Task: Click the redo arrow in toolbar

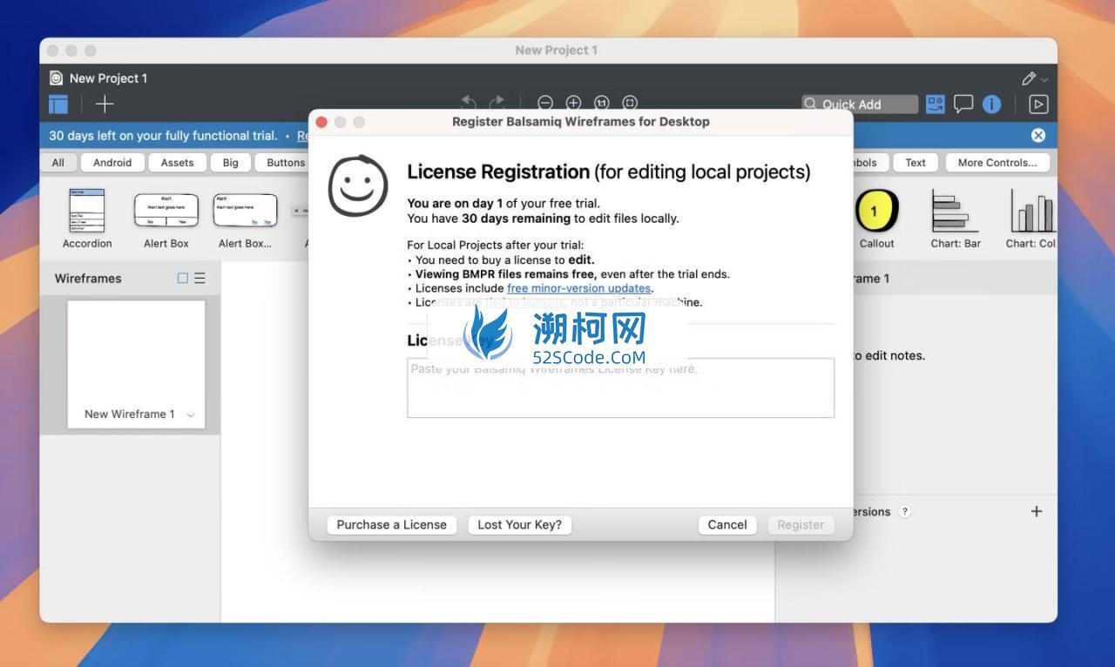Action: coord(497,103)
